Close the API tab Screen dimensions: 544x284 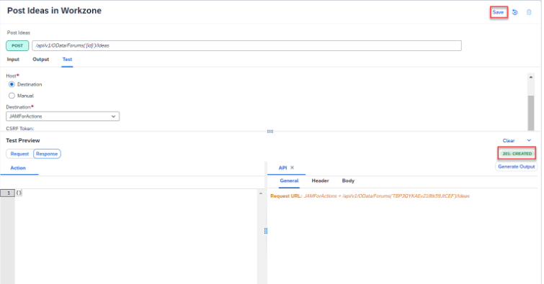coord(292,168)
